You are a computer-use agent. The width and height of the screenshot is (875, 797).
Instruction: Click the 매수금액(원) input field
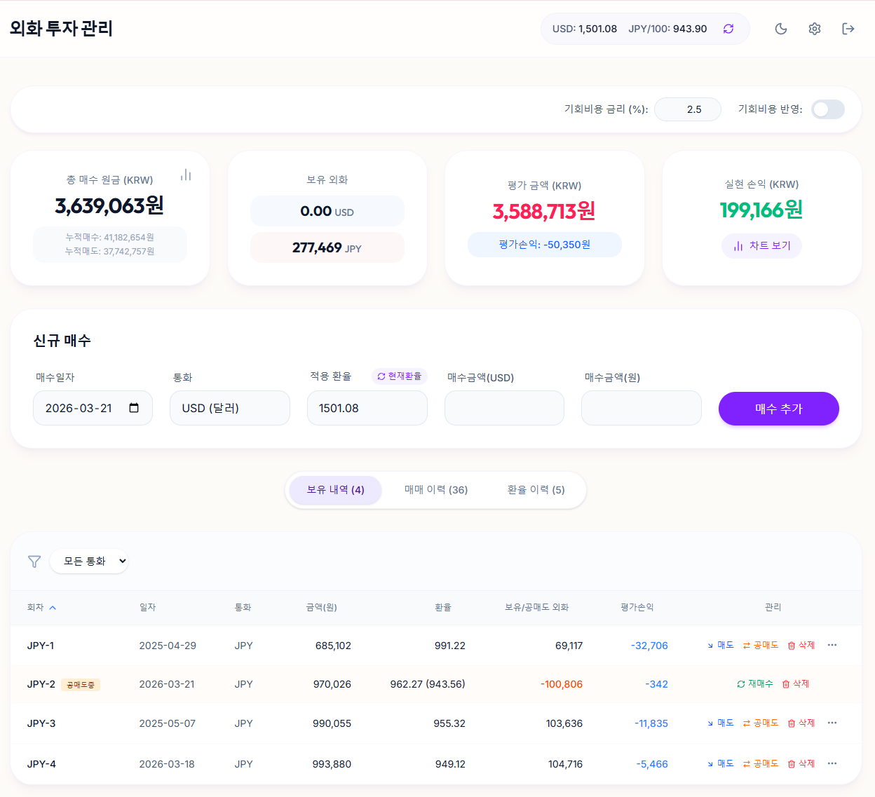click(x=642, y=408)
